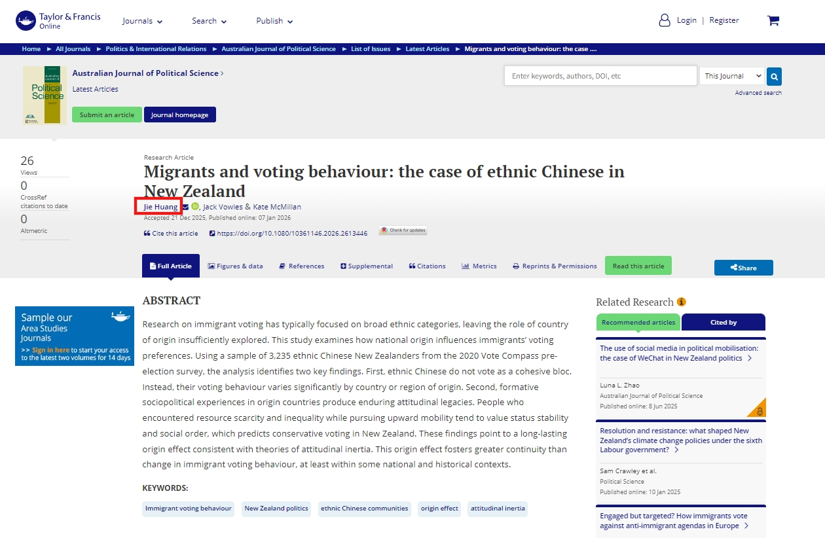Image resolution: width=825 pixels, height=538 pixels.
Task: Switch to the Figures & data tab
Action: pyautogui.click(x=235, y=266)
